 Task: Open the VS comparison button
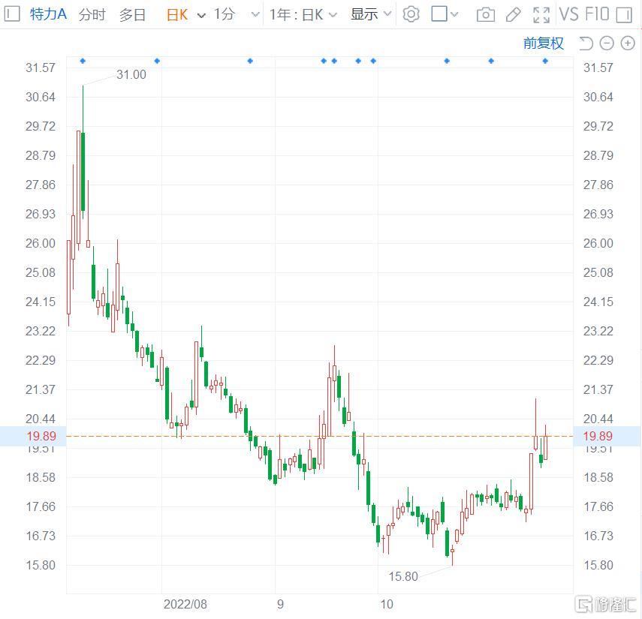[x=568, y=15]
